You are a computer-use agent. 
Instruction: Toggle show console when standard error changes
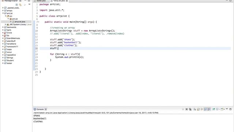click(x=209, y=109)
